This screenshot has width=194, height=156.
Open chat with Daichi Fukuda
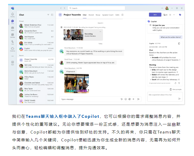click(36, 101)
